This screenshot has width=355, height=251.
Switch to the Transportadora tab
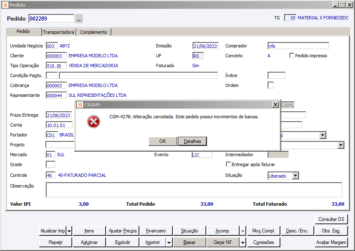coord(59,32)
